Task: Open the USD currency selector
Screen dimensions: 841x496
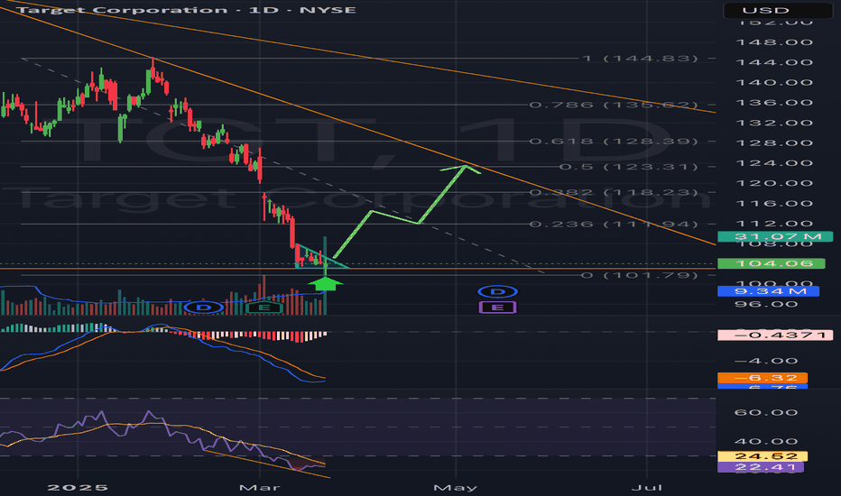Action: [777, 10]
